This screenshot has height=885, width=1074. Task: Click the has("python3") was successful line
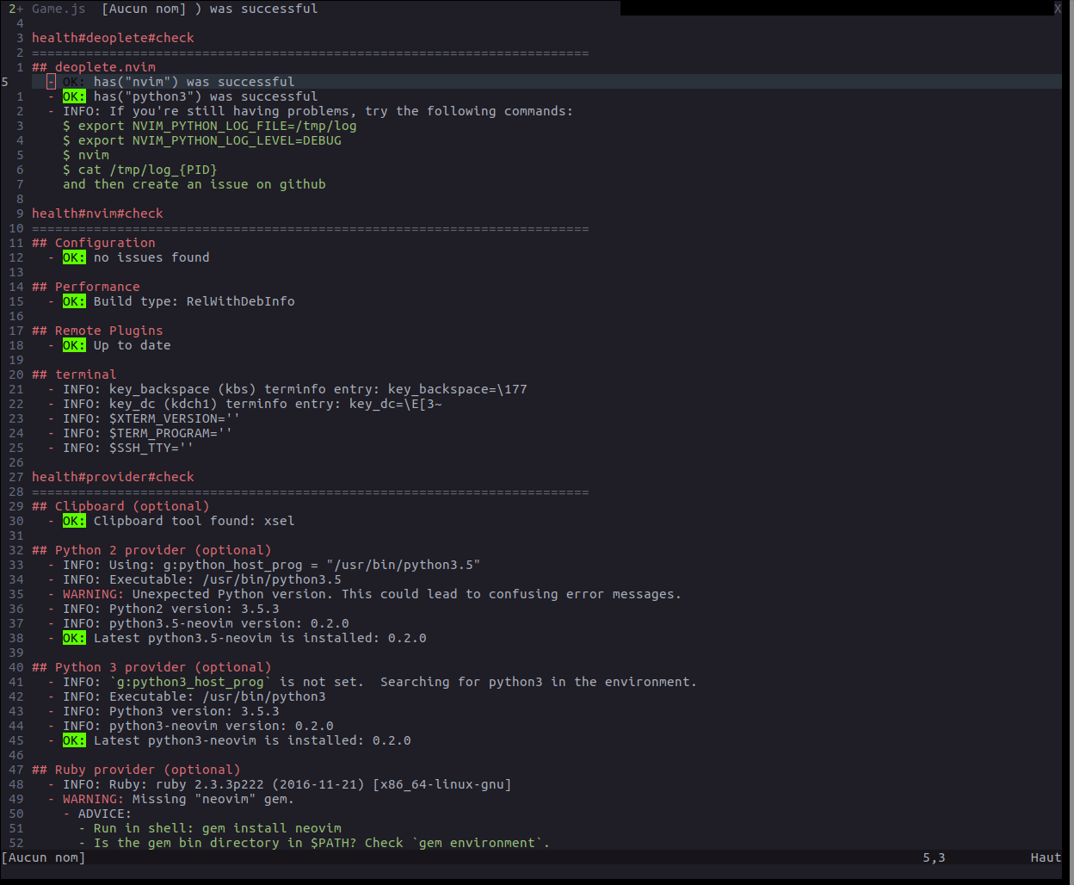tap(182, 96)
